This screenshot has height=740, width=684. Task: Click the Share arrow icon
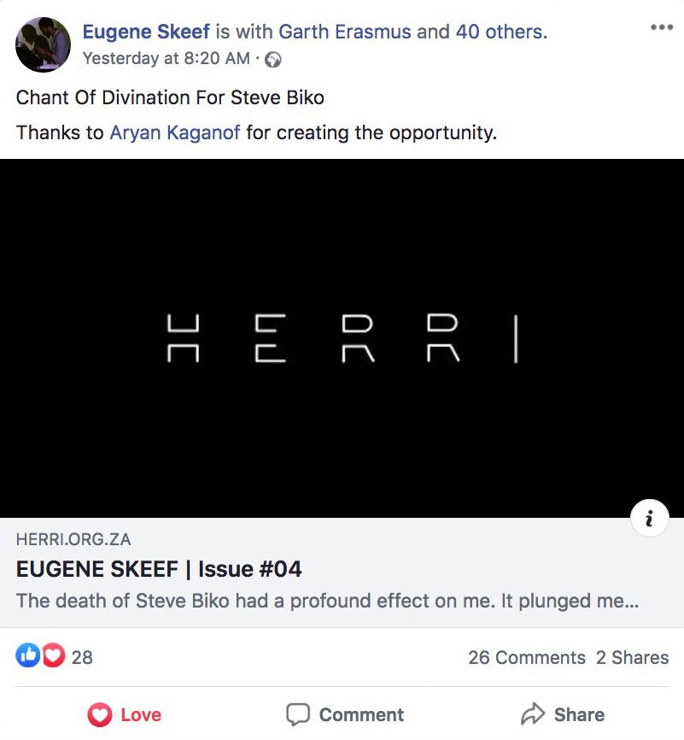(533, 714)
